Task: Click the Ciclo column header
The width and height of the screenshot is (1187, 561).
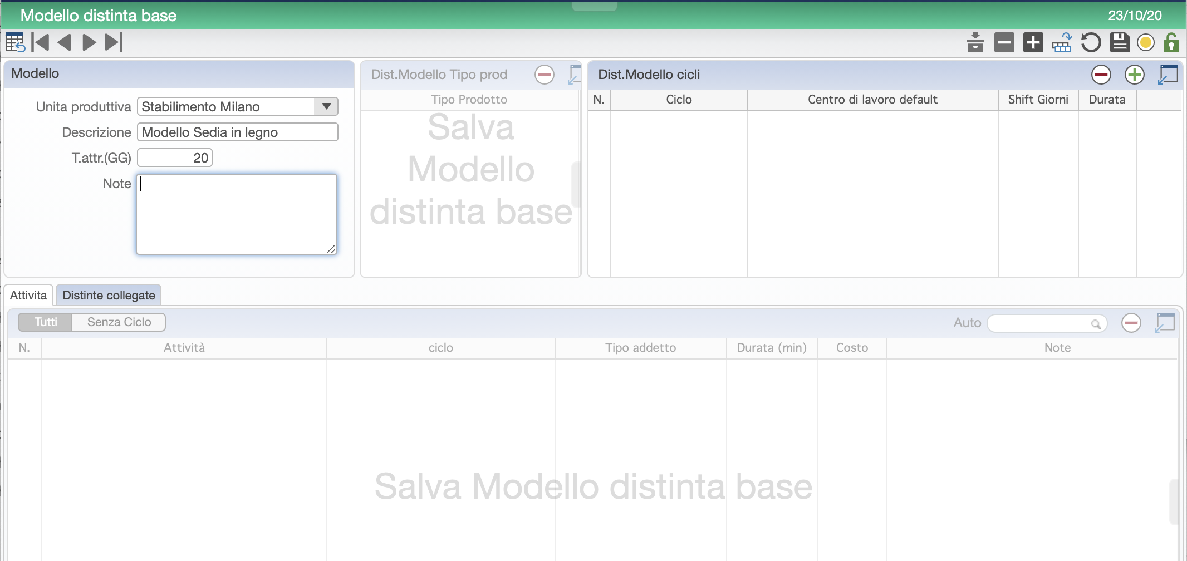Action: coord(679,100)
